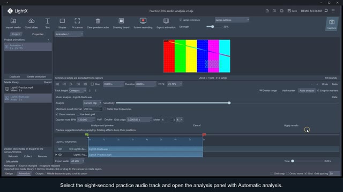Screen dimensions: 343x192
Task: Open Analyze Current clip dropdown
Action: tap(92, 103)
